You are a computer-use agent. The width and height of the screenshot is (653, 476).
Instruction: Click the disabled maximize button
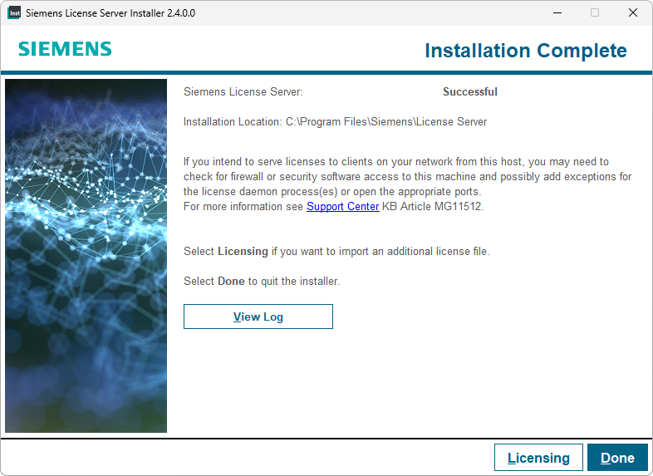coord(595,12)
